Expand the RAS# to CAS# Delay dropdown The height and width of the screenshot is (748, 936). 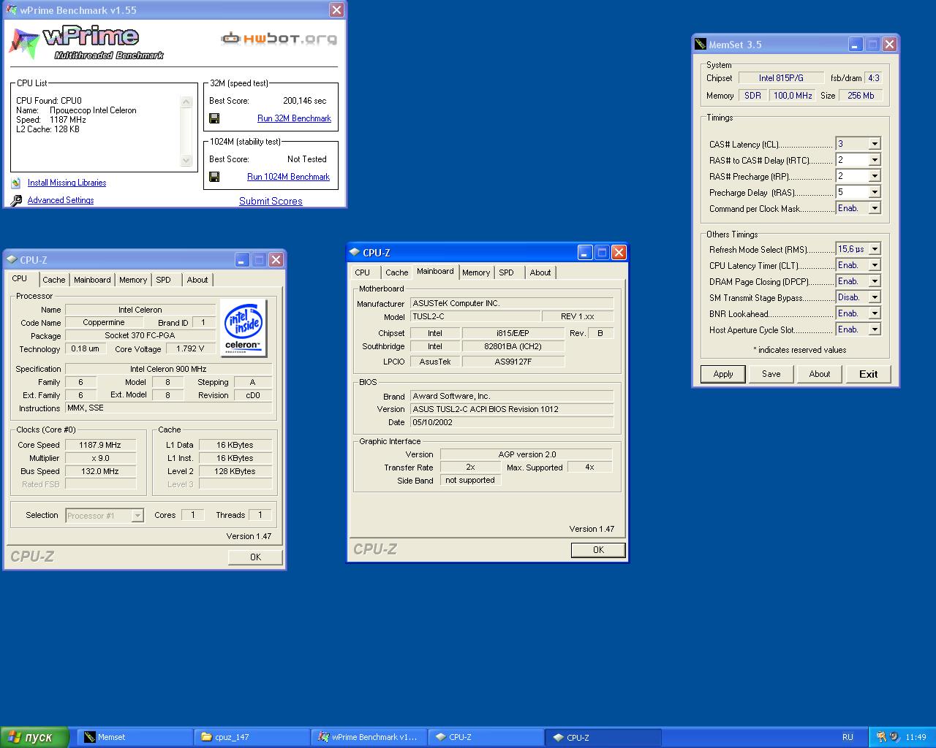(x=875, y=160)
